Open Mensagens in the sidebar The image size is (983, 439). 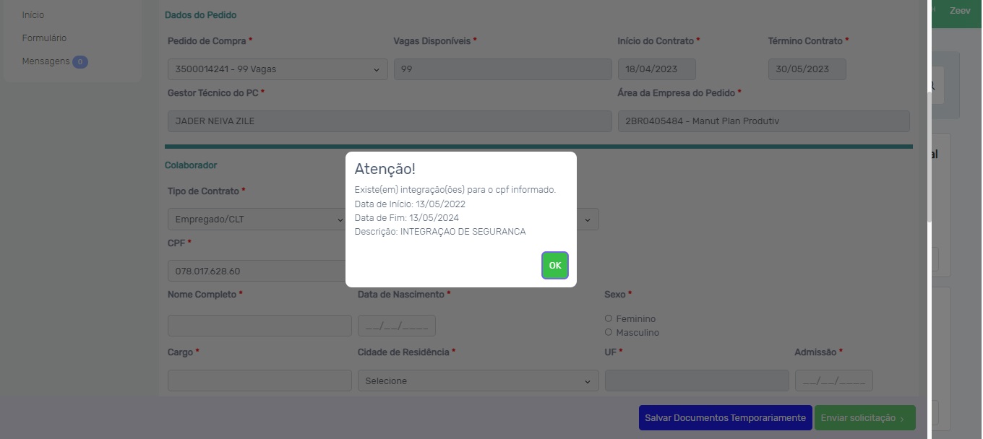pyautogui.click(x=46, y=61)
